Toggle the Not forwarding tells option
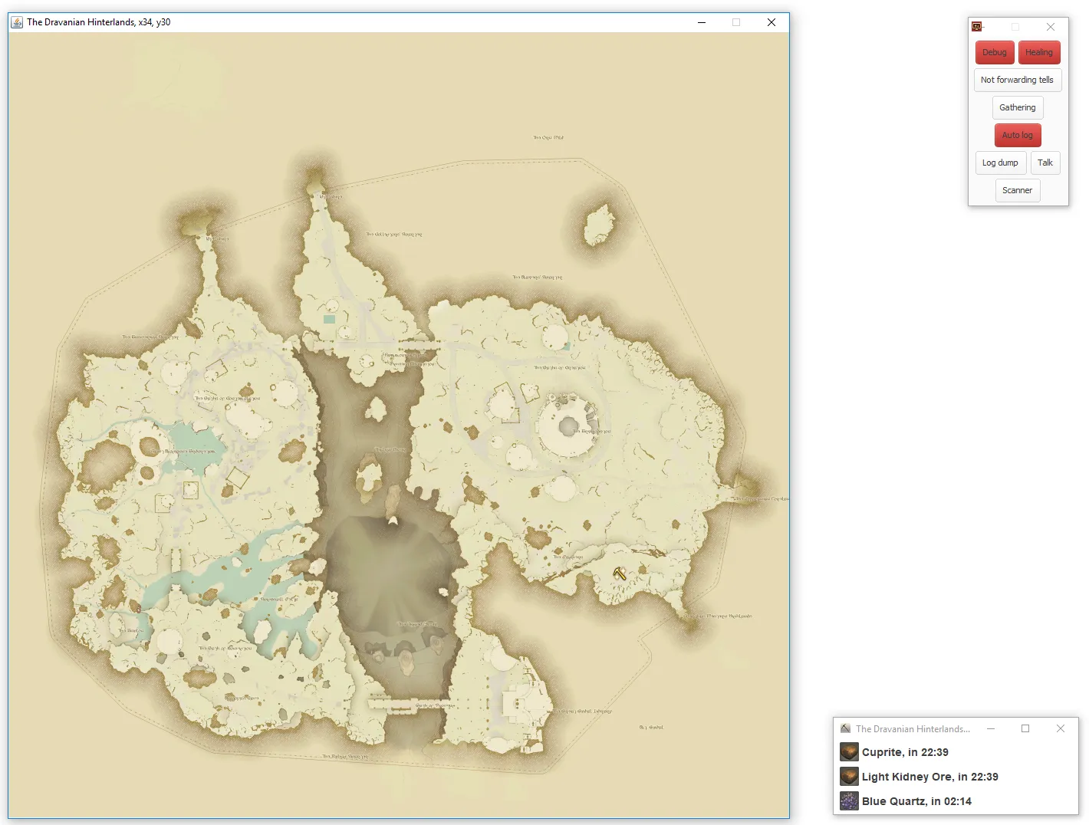This screenshot has height=825, width=1089. tap(1017, 80)
